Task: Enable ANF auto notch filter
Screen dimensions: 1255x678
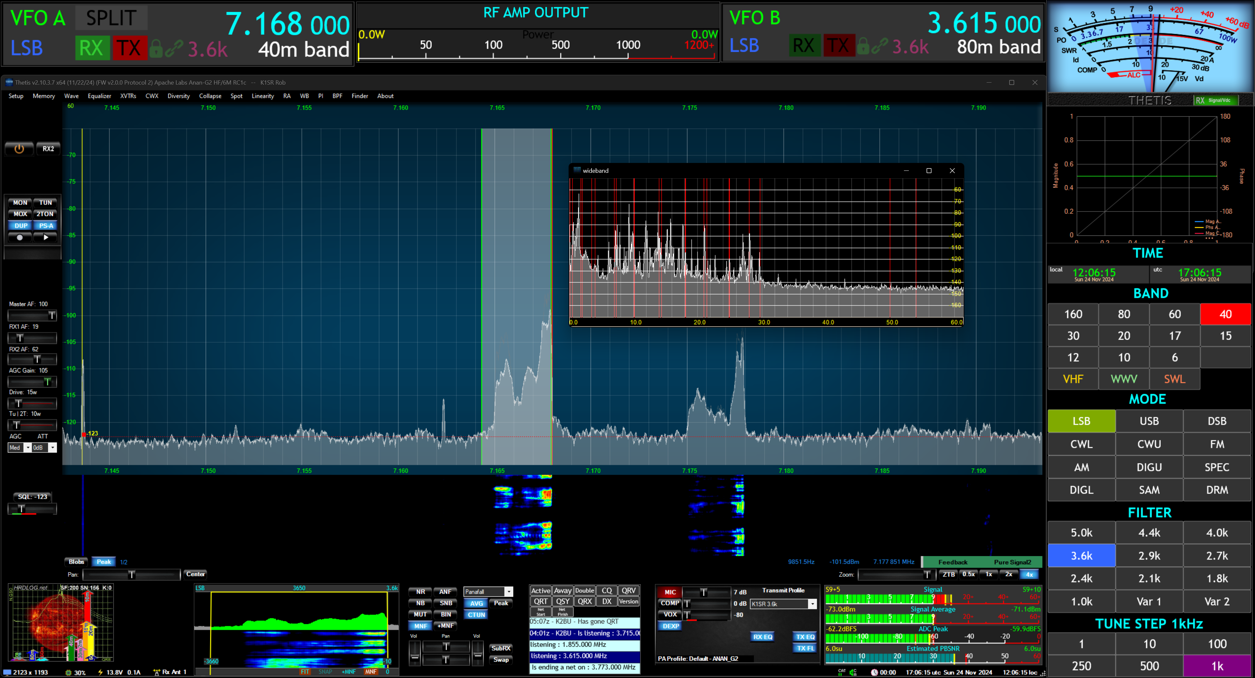Action: 445,592
